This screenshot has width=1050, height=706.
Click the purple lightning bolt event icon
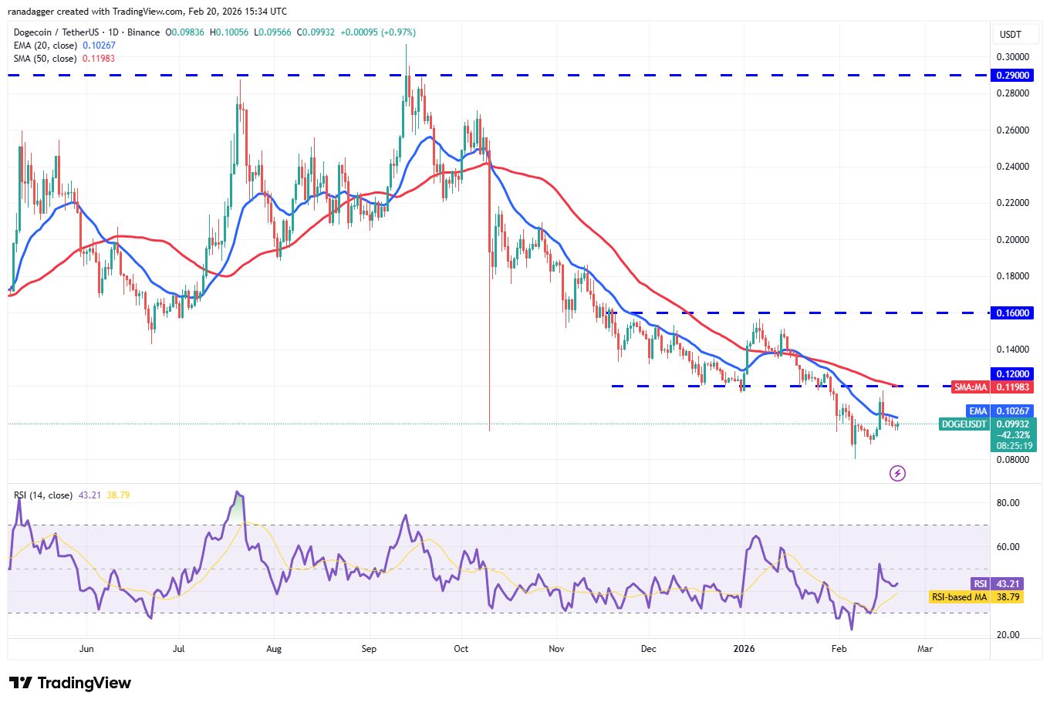tap(897, 473)
